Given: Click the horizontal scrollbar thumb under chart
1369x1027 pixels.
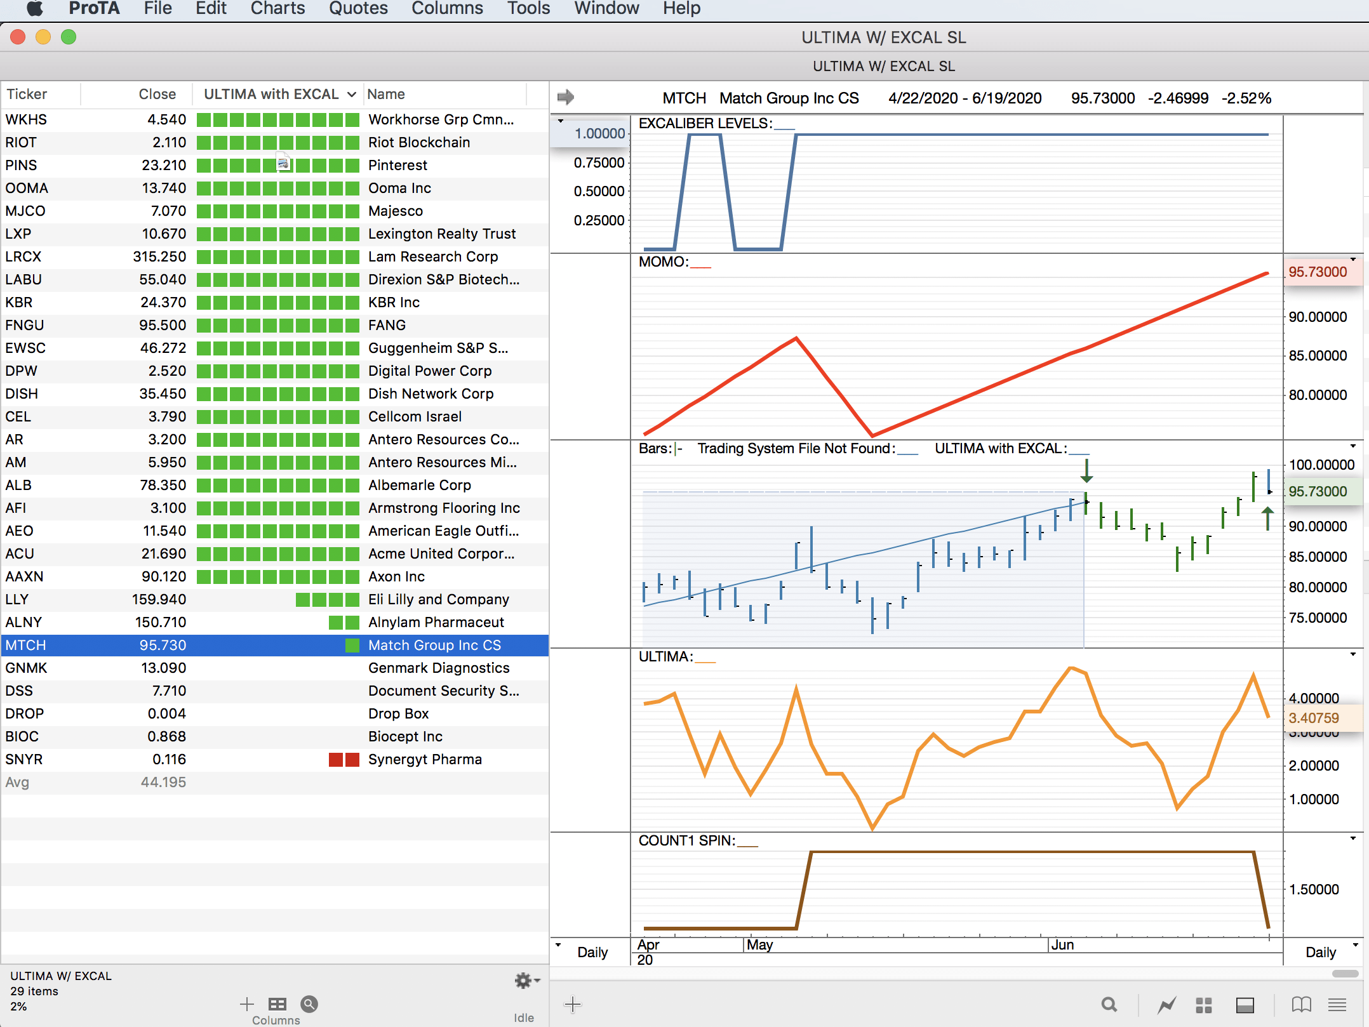Looking at the screenshot, I should [1345, 974].
